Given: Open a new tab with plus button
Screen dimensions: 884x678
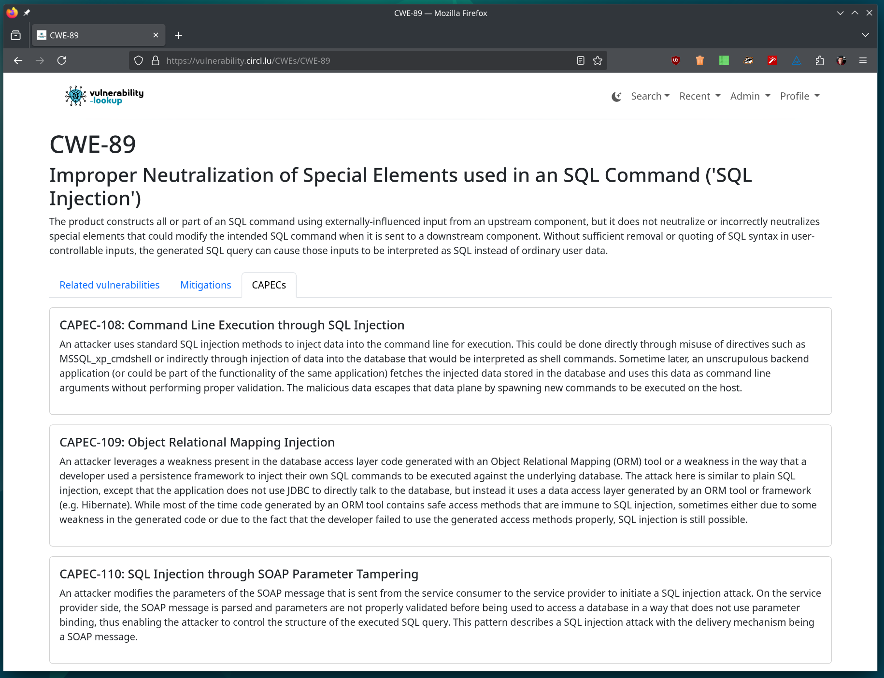Looking at the screenshot, I should coord(179,35).
